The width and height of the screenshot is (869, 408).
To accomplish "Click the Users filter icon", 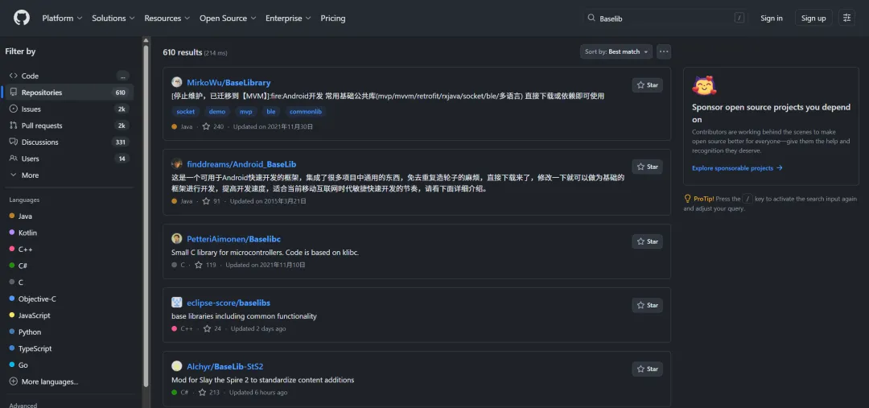I will [x=14, y=159].
